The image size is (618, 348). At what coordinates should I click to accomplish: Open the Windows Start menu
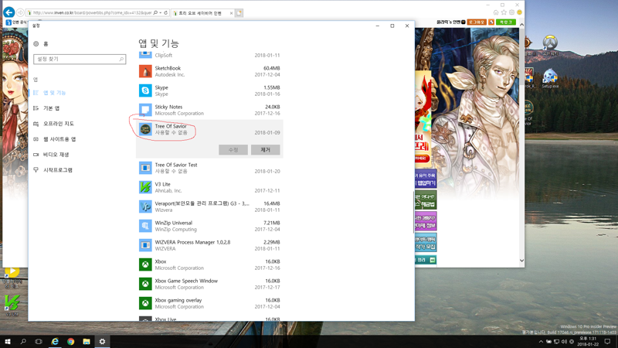coord(7,341)
